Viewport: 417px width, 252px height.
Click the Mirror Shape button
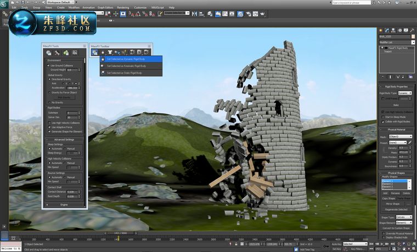[x=393, y=204]
